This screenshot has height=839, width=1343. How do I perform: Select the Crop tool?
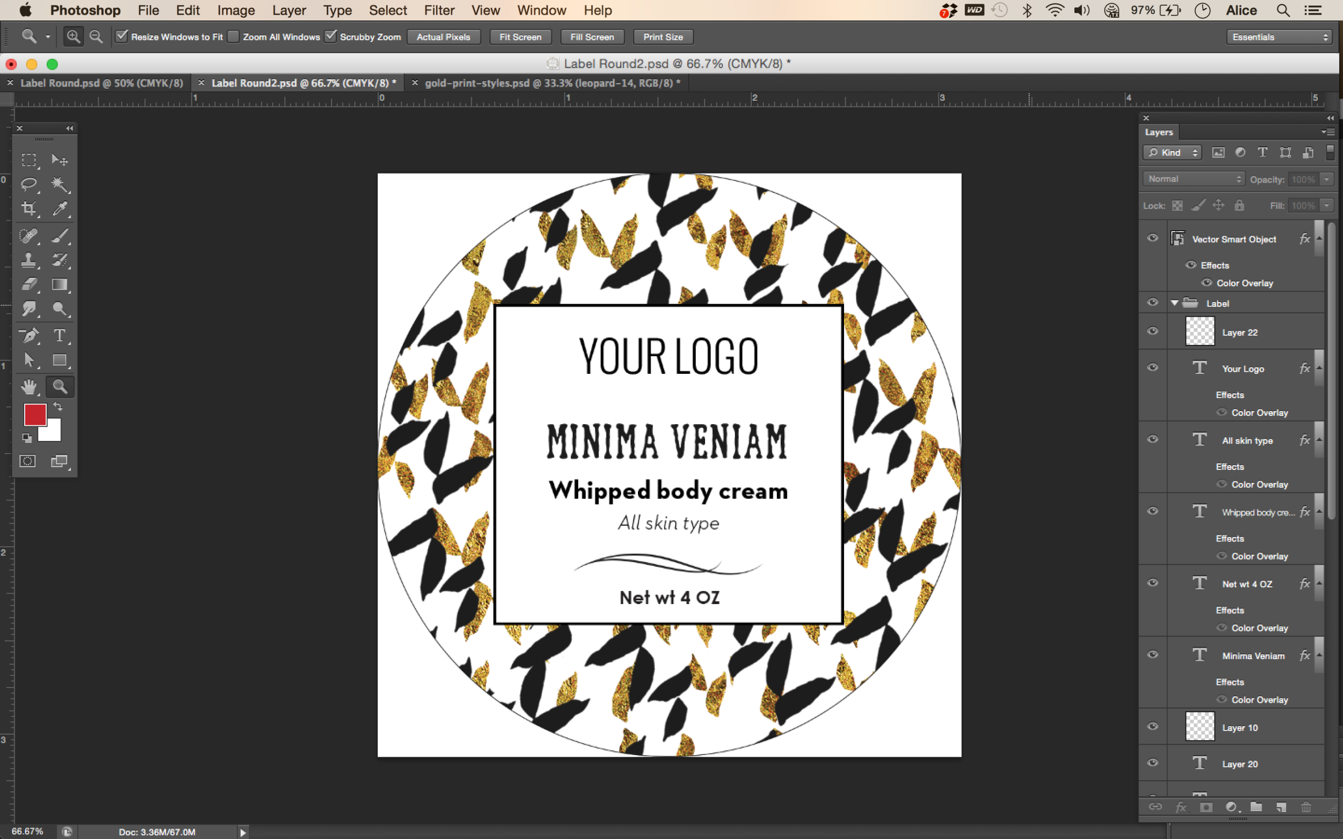tap(29, 209)
